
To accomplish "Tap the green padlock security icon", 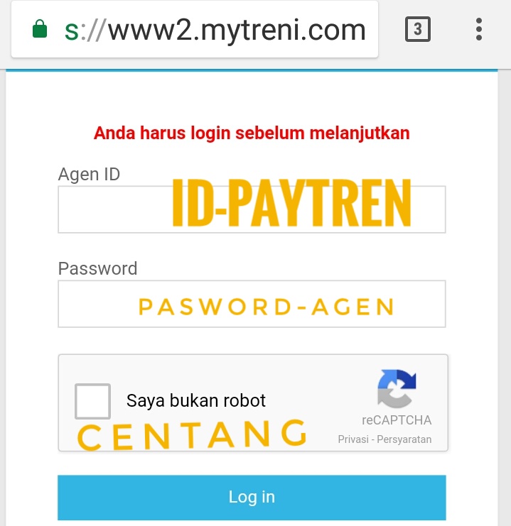I will [x=40, y=29].
